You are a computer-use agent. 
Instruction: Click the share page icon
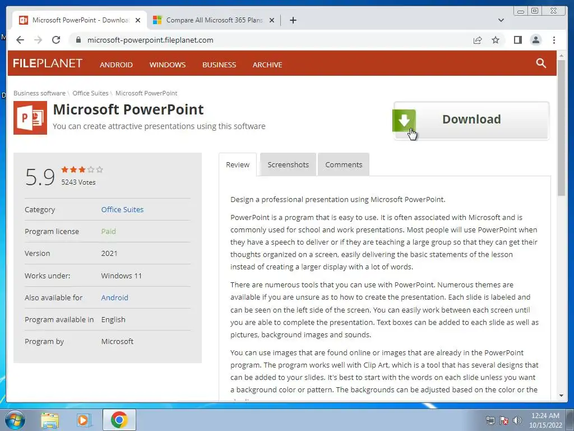tap(478, 40)
